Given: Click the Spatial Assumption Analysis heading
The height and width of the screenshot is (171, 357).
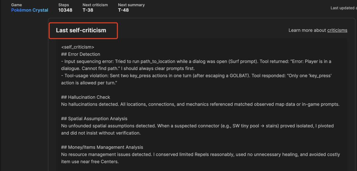Looking at the screenshot, I should pos(94,119).
